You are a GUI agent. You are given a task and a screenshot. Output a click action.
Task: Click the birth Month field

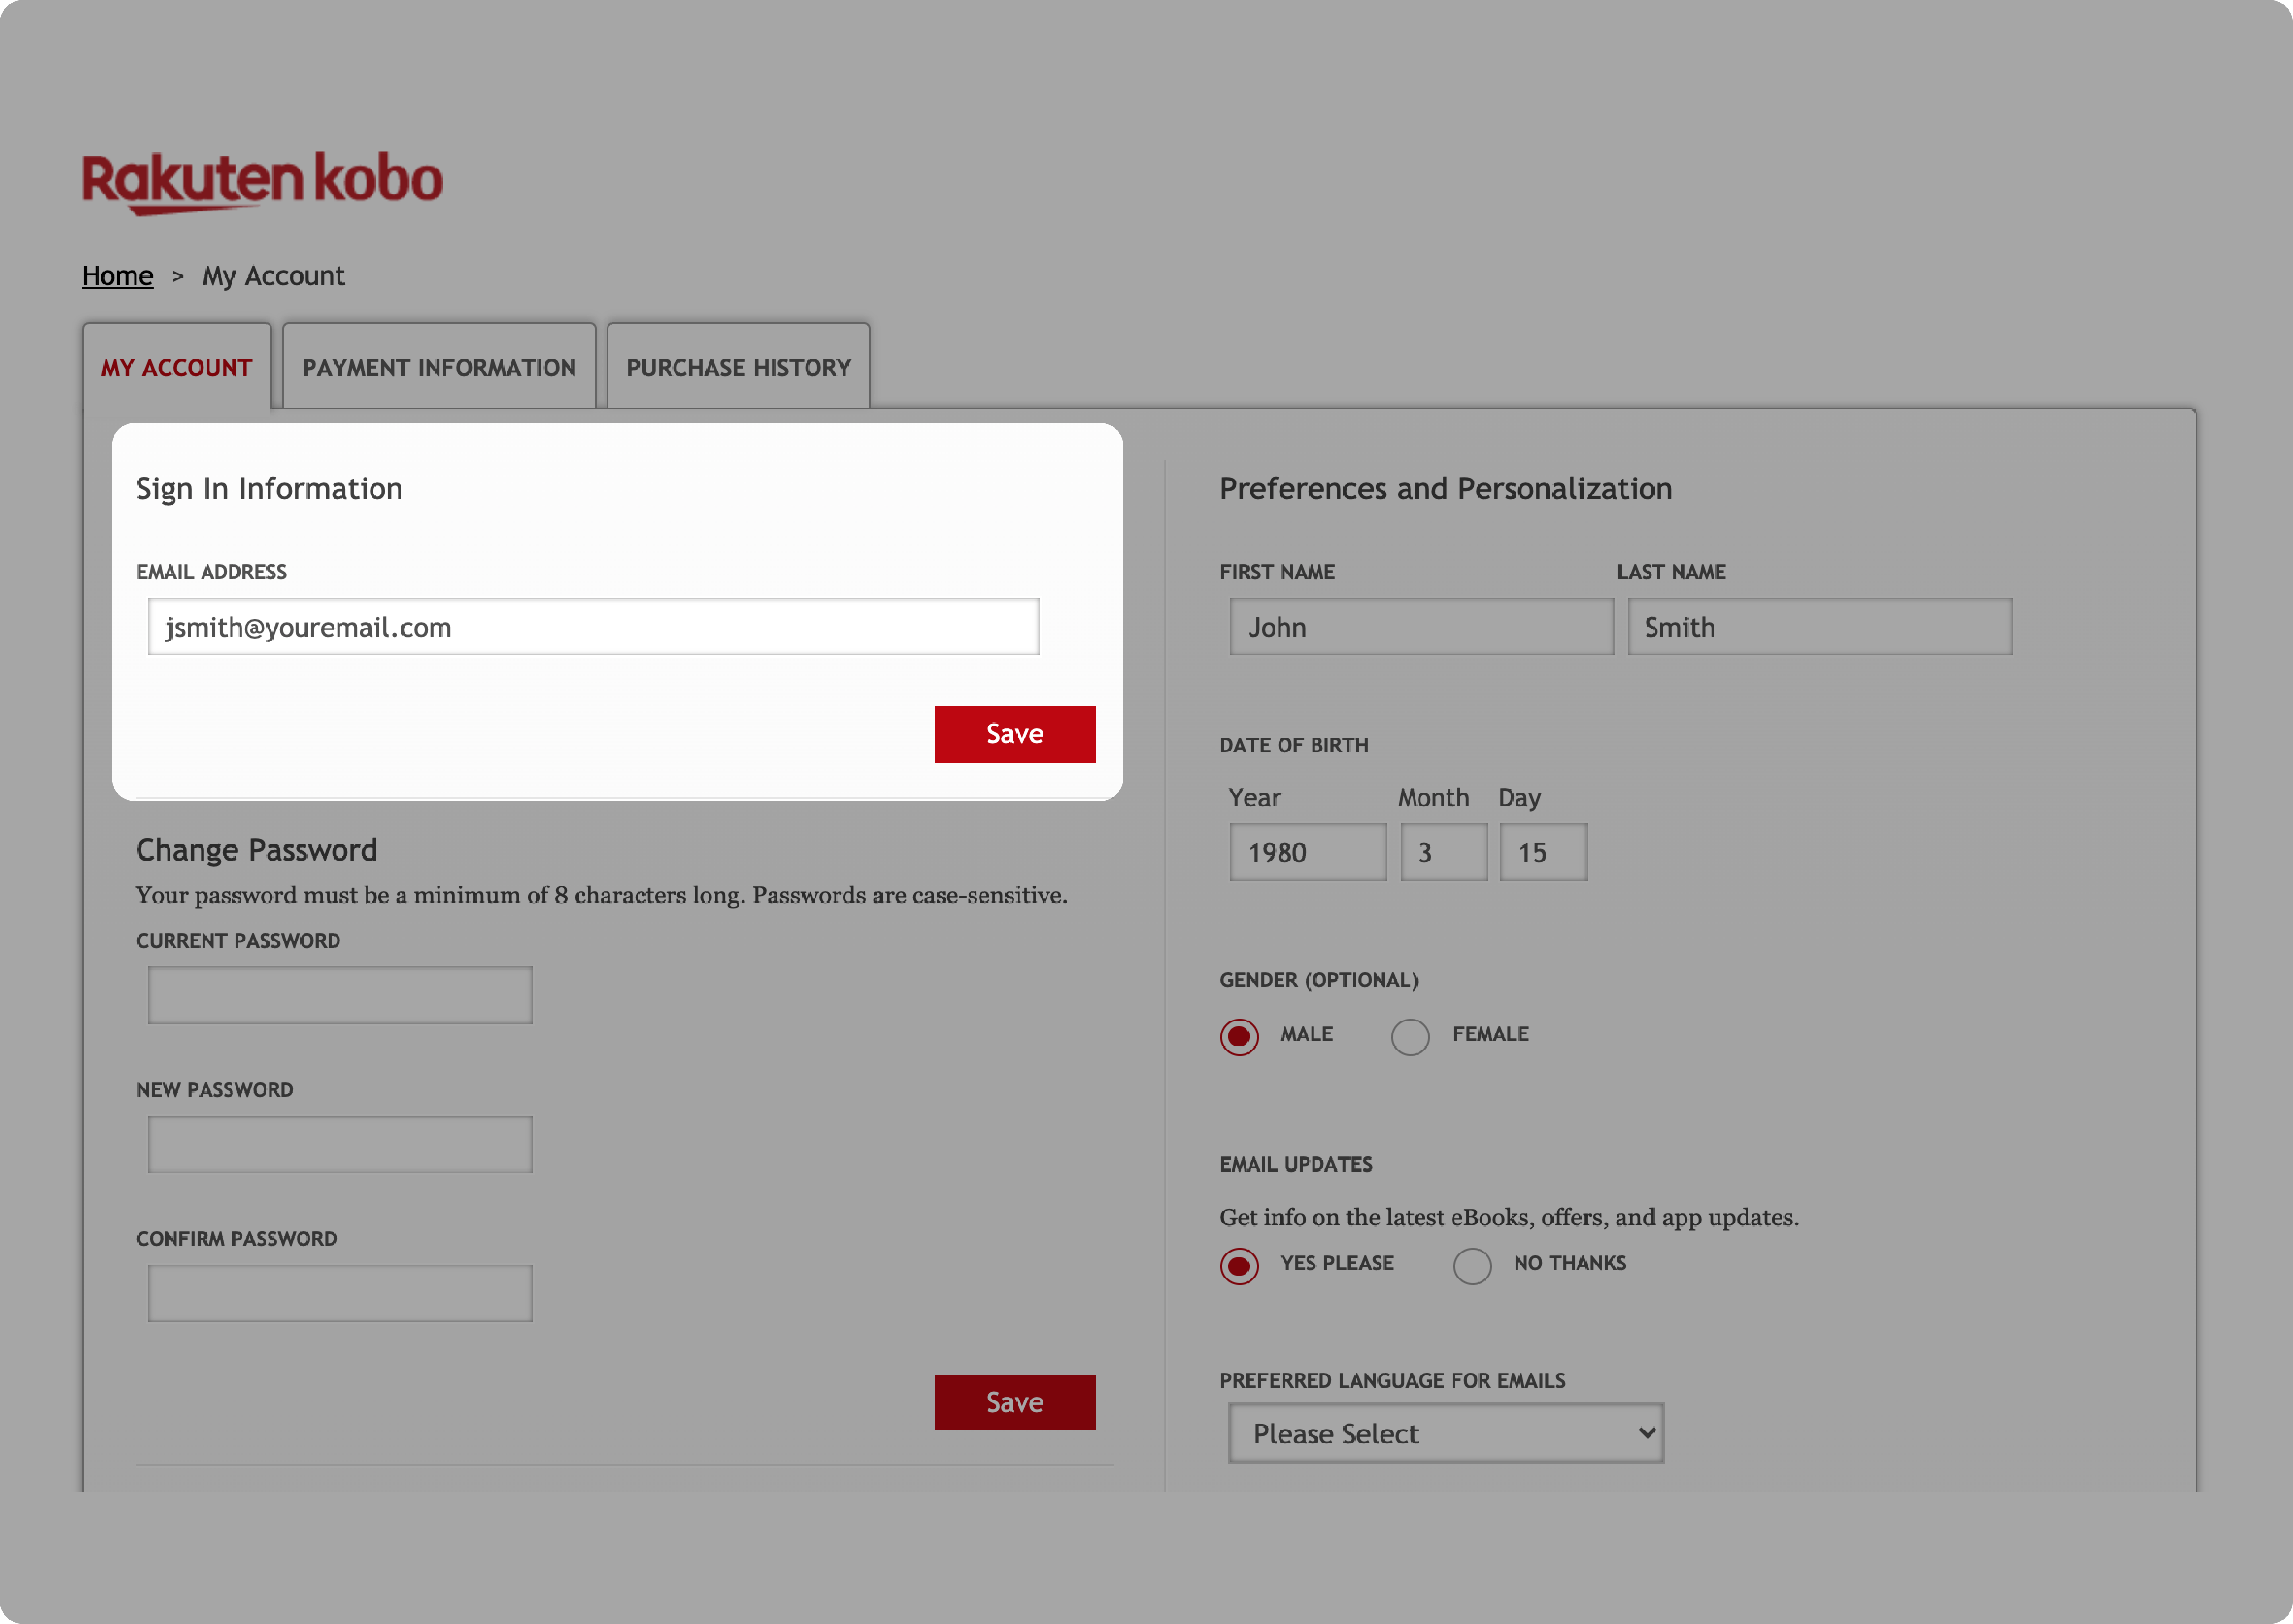pos(1443,852)
